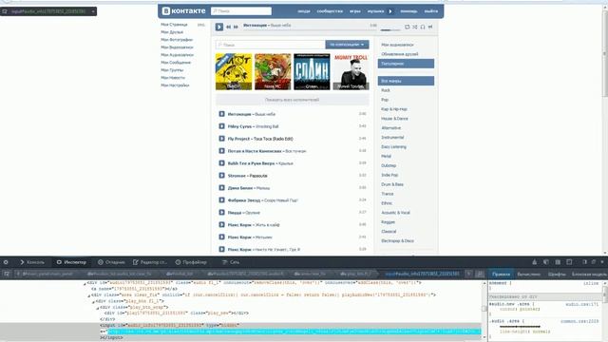
Task: Click the show all artists button
Action: [x=292, y=100]
